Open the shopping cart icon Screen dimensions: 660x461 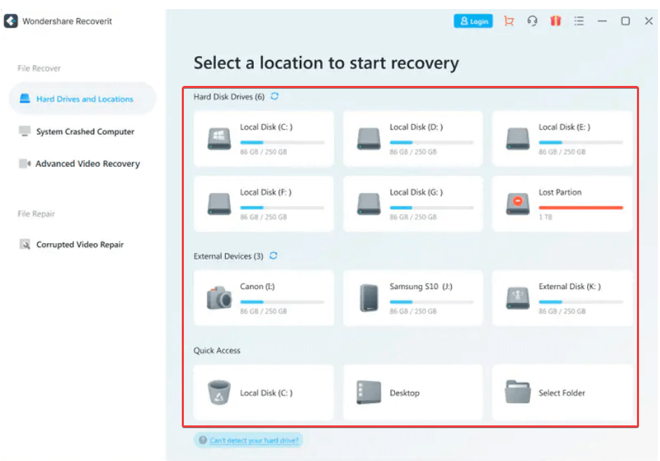(509, 21)
